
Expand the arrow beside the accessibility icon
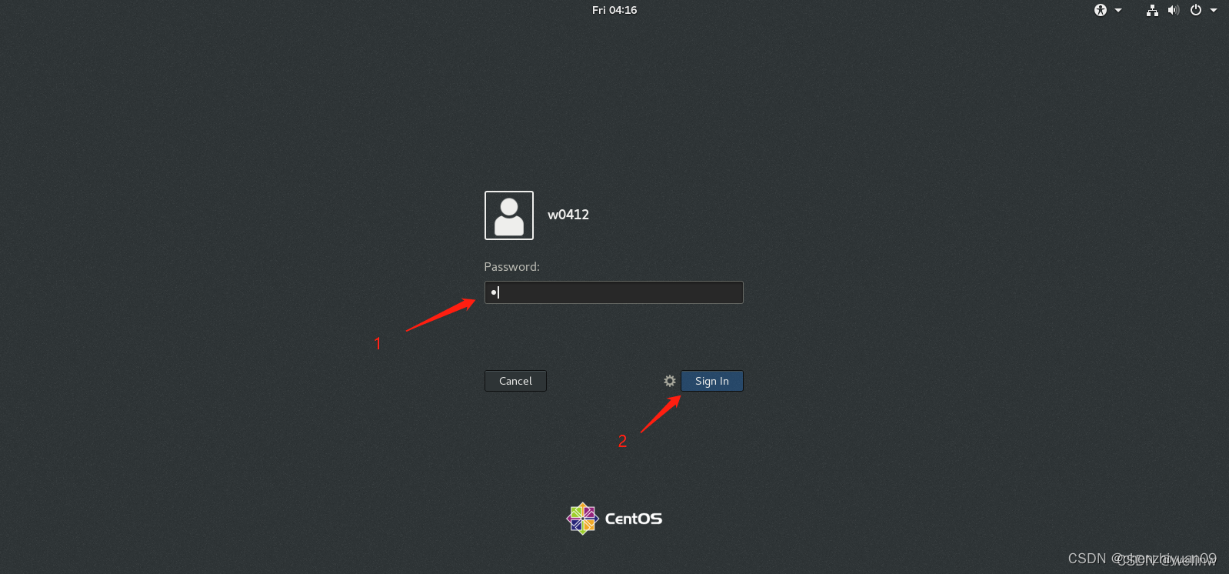(1118, 10)
